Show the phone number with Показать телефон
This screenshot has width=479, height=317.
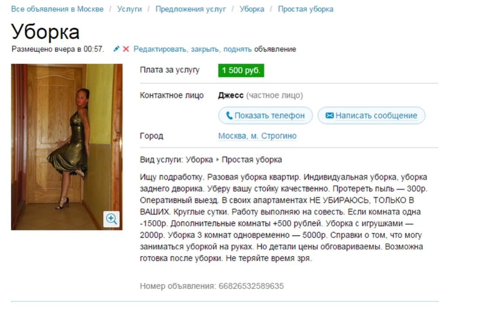pyautogui.click(x=265, y=116)
